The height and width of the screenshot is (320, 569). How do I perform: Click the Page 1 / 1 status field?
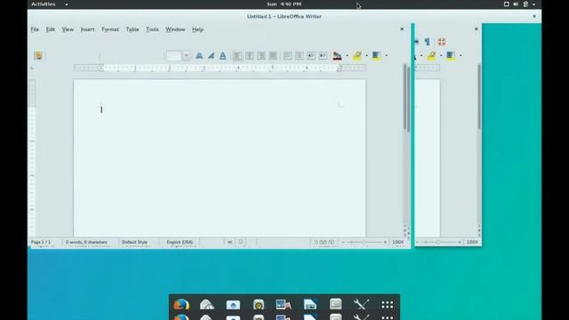tap(41, 242)
